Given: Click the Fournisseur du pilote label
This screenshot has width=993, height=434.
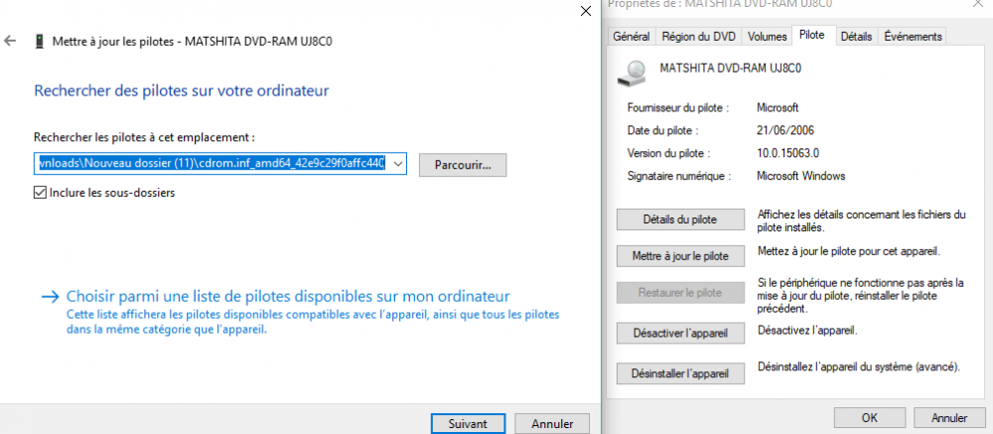Looking at the screenshot, I should coord(677,107).
